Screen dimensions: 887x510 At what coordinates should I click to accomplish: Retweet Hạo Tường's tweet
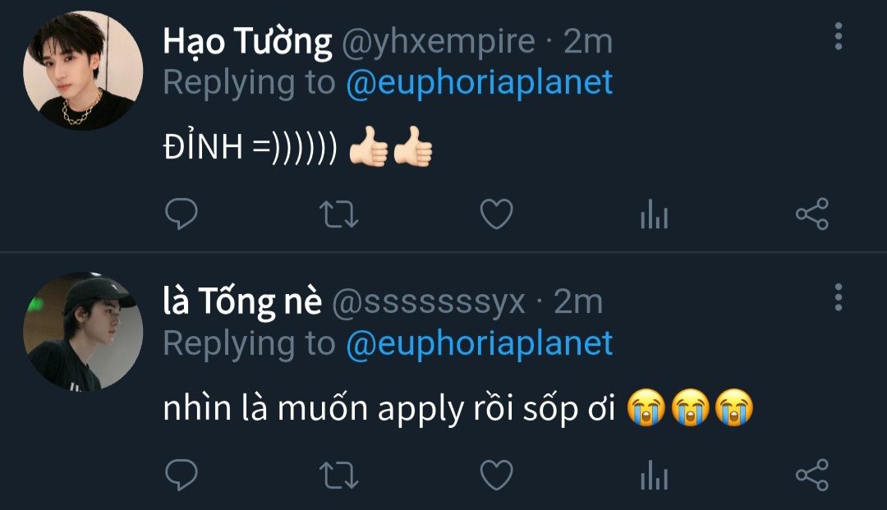[x=338, y=214]
